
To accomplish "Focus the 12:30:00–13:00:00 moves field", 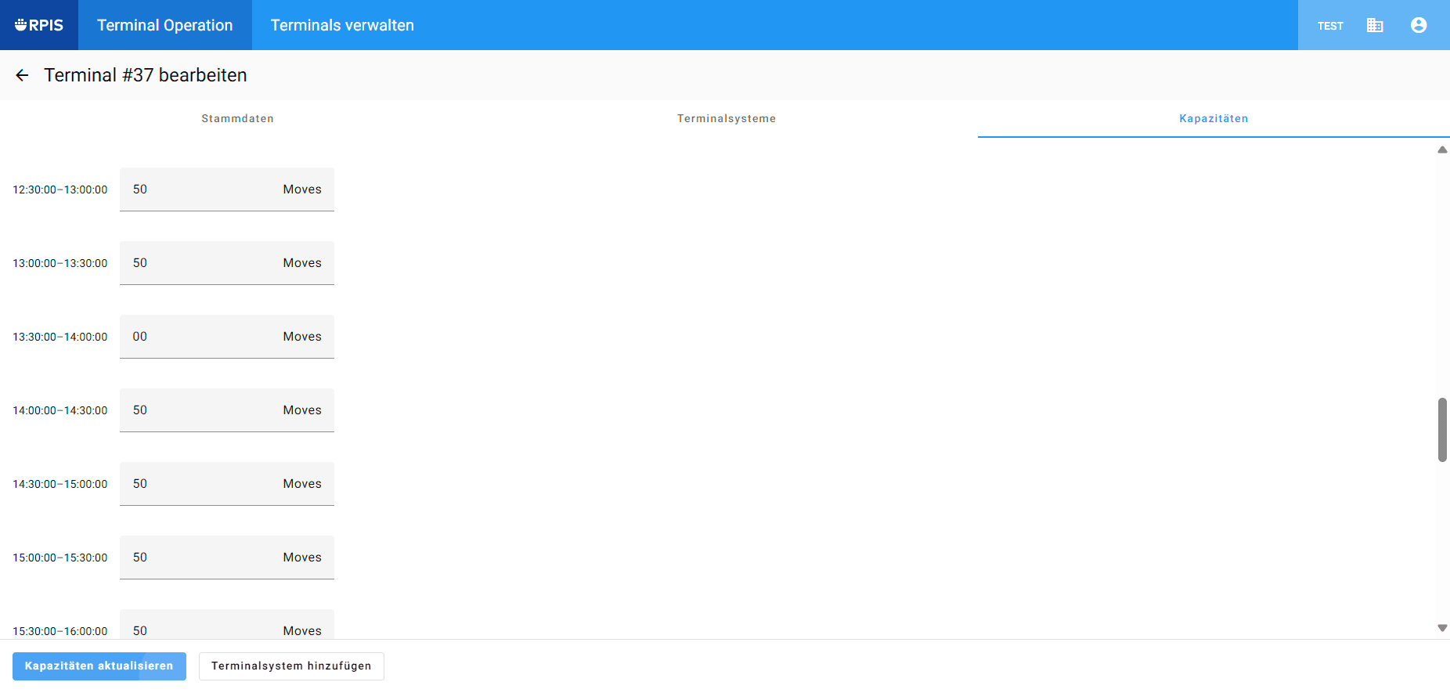I will click(x=227, y=189).
